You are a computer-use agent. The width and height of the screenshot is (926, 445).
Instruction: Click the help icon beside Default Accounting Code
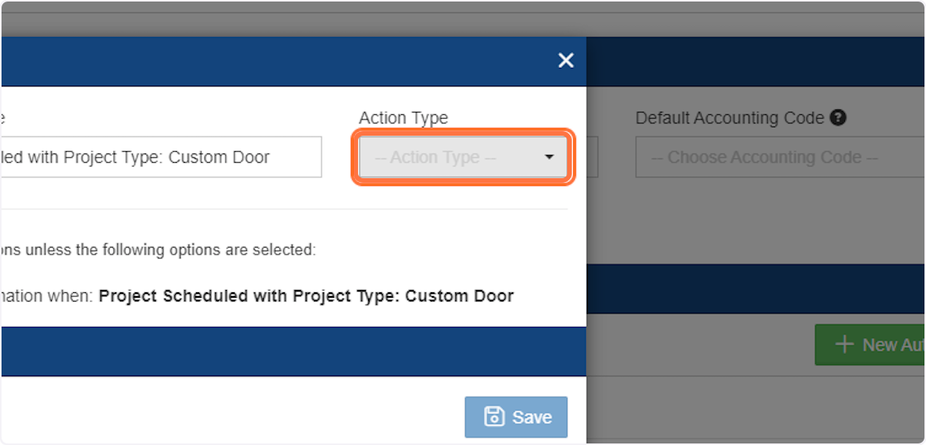839,118
